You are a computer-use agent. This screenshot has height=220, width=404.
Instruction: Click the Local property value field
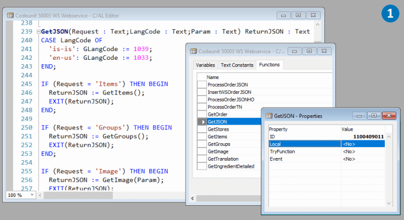tap(362, 144)
